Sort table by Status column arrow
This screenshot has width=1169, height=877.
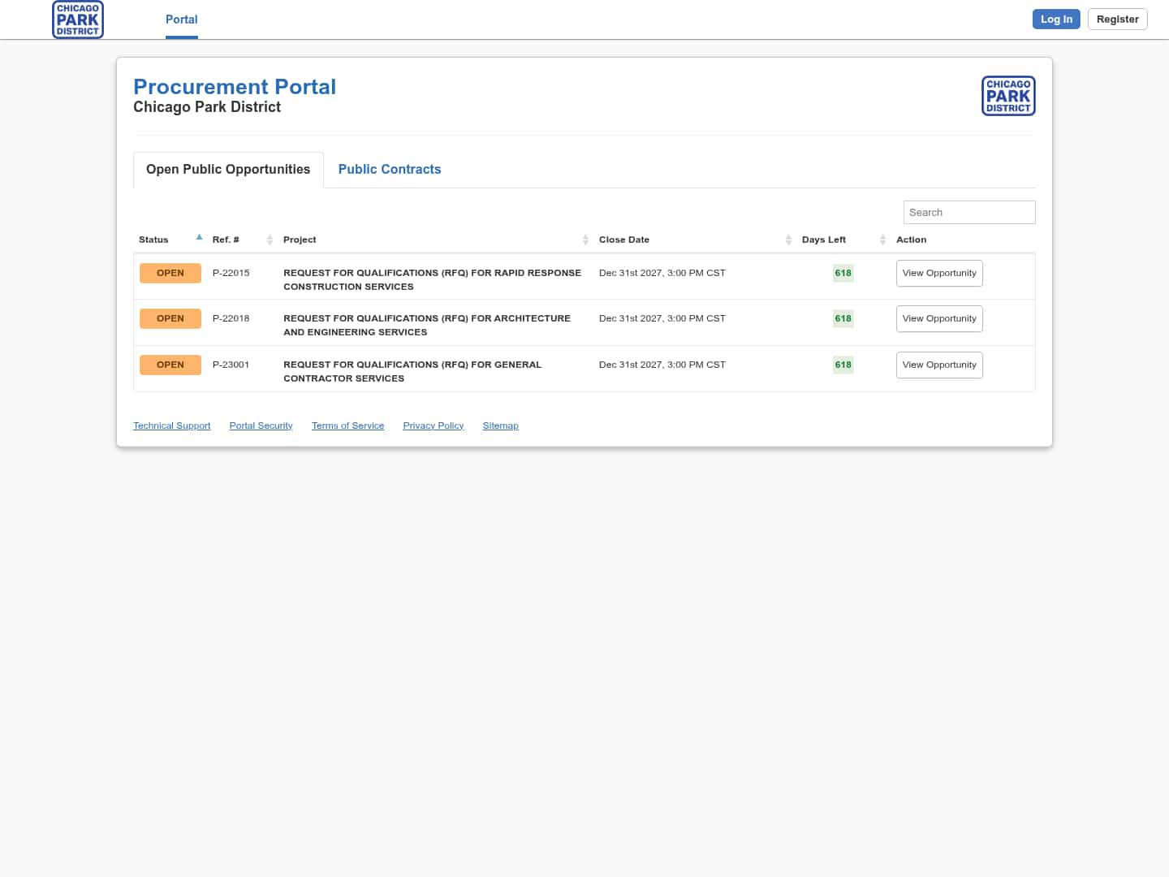tap(199, 238)
